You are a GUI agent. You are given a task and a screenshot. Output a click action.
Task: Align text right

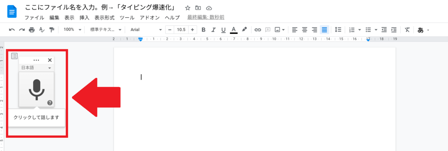point(314,30)
